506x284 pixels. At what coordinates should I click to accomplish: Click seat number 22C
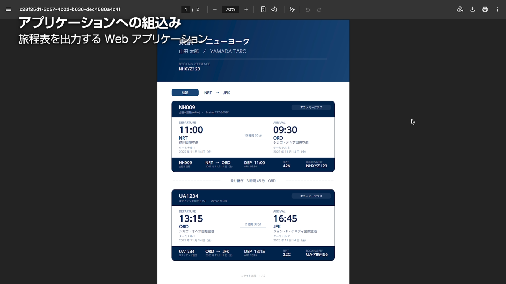click(x=287, y=254)
